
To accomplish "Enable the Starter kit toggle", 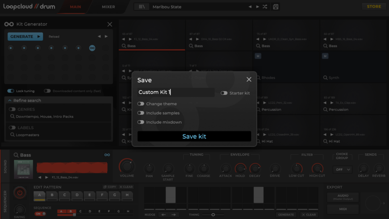I will [x=224, y=93].
